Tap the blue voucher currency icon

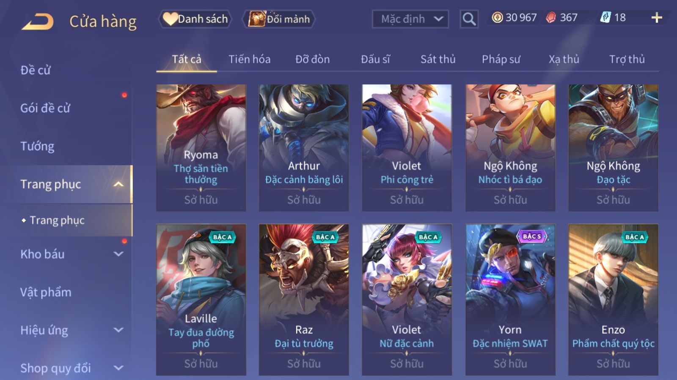coord(605,17)
